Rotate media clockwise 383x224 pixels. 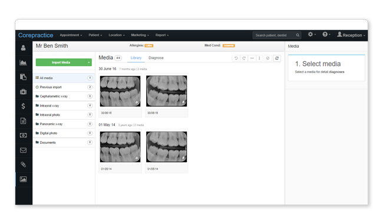pos(244,58)
